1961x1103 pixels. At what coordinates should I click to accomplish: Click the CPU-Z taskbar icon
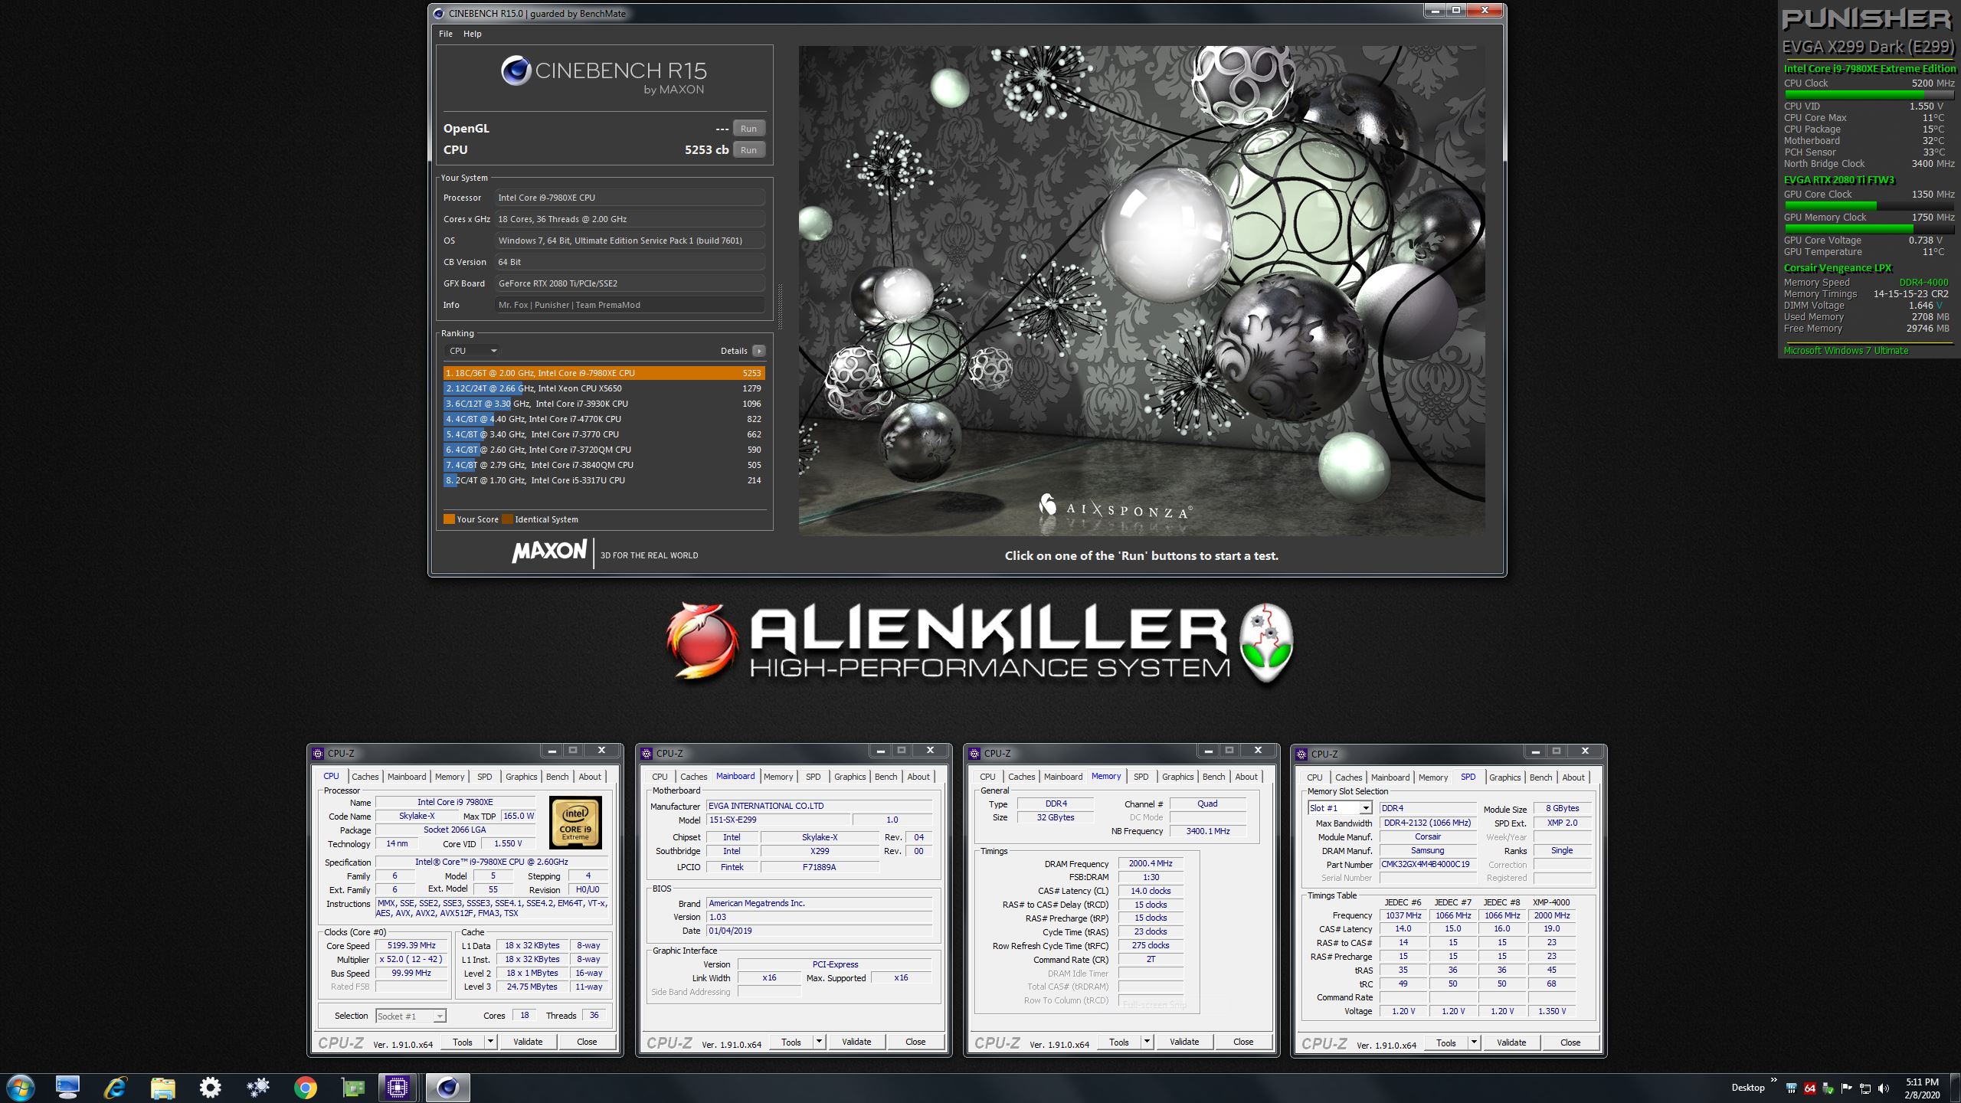398,1087
